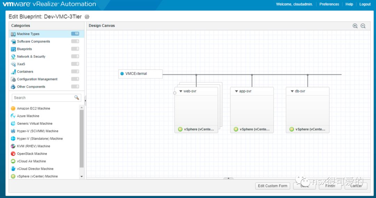376x198 pixels.
Task: Click the Amazon EC2 Machine icon
Action: point(13,108)
